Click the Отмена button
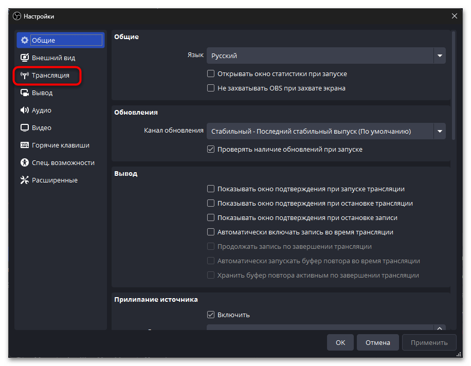The image size is (471, 366). point(378,342)
